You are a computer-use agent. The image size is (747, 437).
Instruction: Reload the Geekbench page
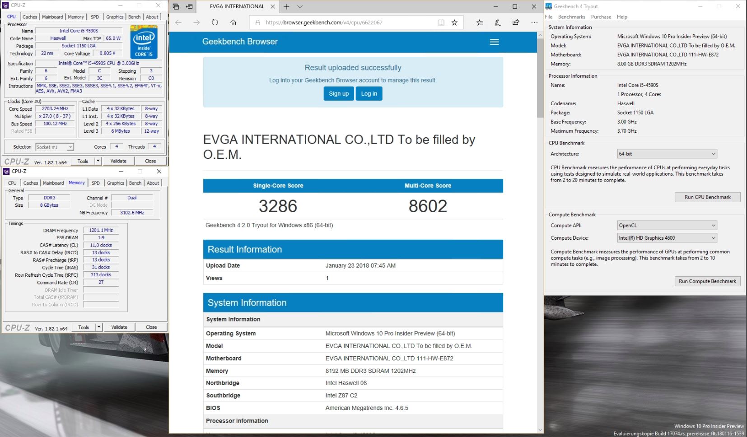[x=215, y=23]
